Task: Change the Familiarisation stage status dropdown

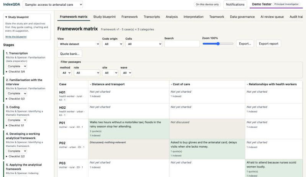Action: point(16,93)
